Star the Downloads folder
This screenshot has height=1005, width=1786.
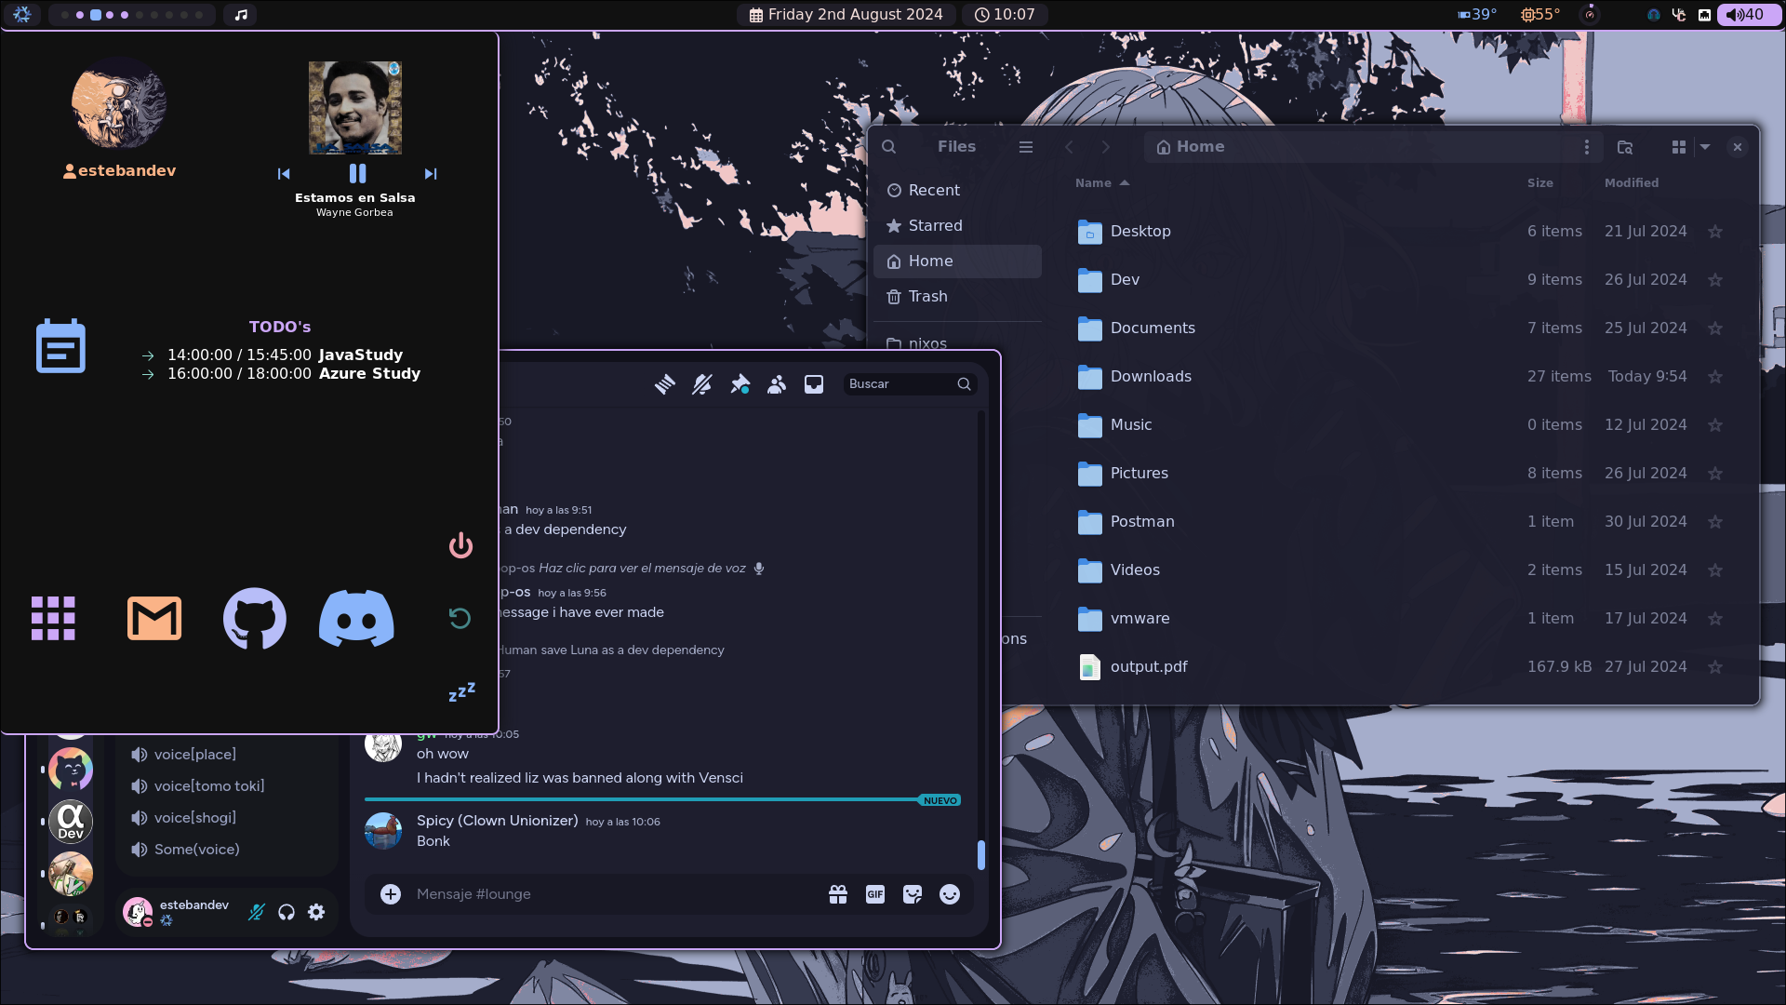(x=1715, y=377)
